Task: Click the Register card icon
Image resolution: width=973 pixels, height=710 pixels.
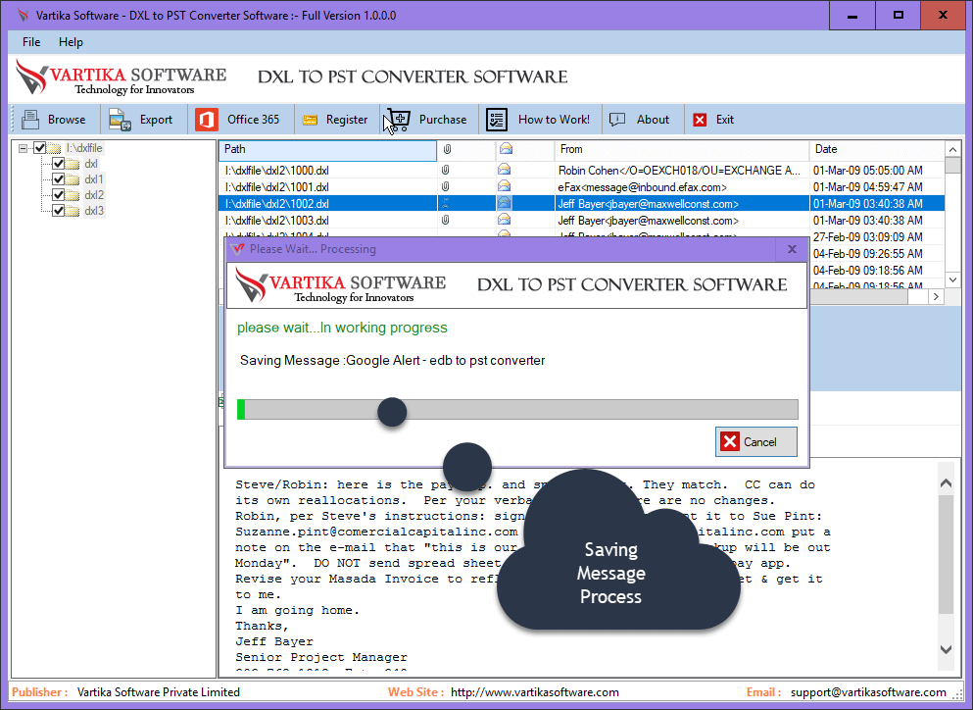Action: coord(310,120)
